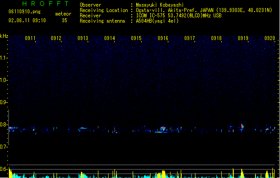280x178 pixels.
Task: Click the Observer field label
Action: [x=90, y=5]
